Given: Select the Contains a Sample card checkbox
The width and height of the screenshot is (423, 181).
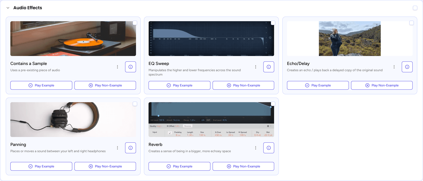Looking at the screenshot, I should pyautogui.click(x=135, y=23).
